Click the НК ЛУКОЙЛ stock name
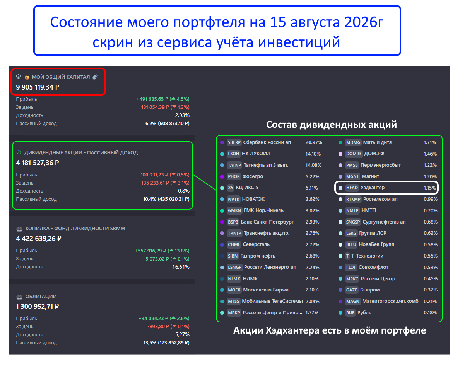 [256, 154]
